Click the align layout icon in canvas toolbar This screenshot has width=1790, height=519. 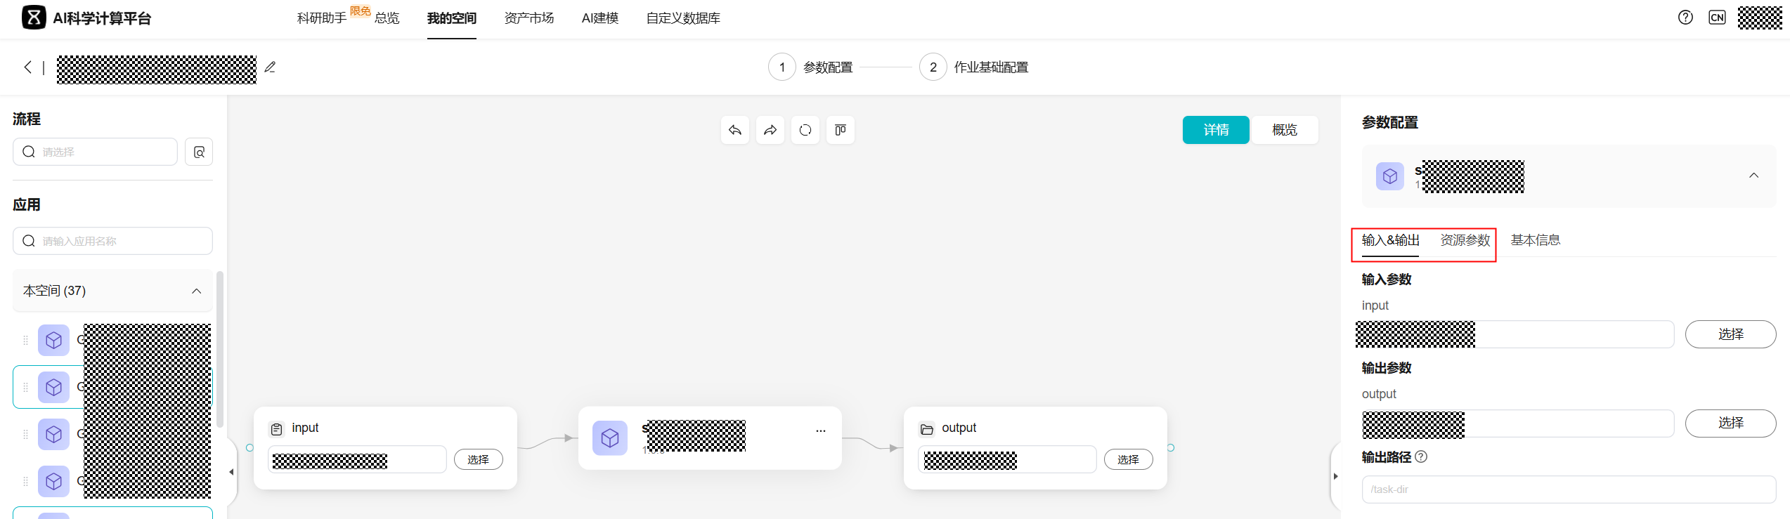coord(840,130)
